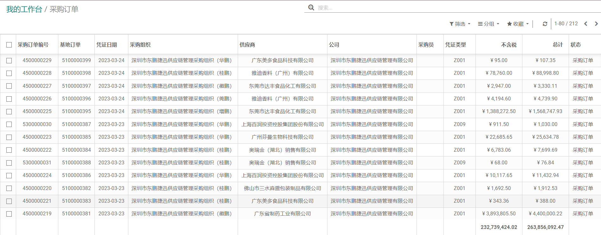This screenshot has height=235, width=601.
Task: Check the row for order 4500000228
Action: click(9, 73)
